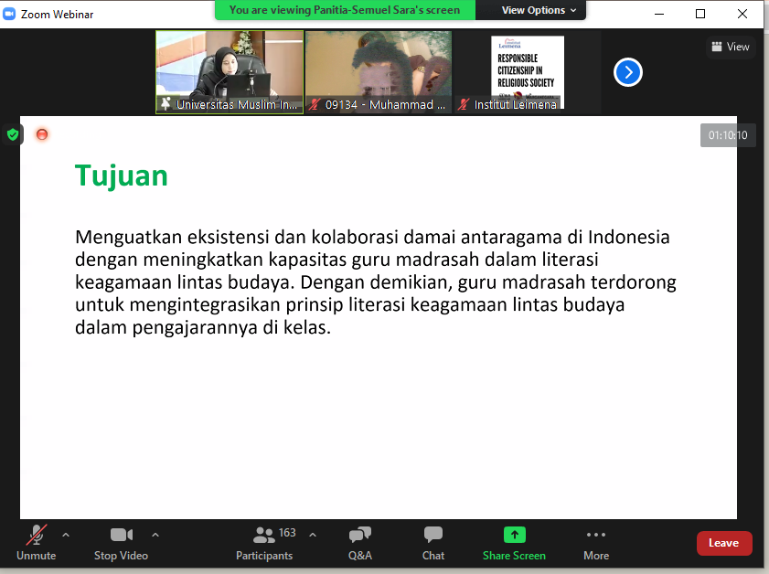Click the 'Unmute' label text

point(37,556)
